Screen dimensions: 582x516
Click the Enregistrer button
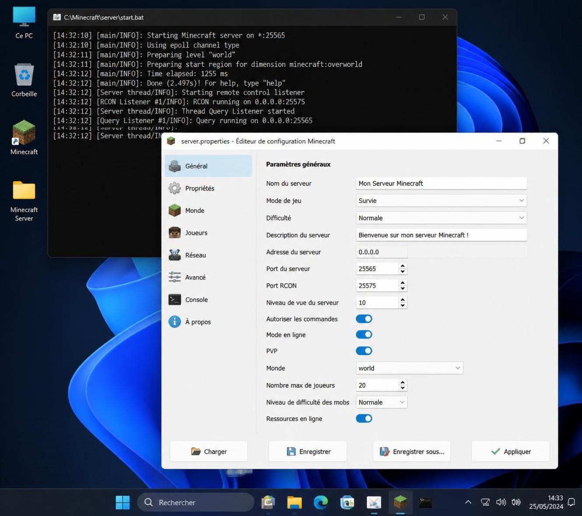[x=308, y=451]
